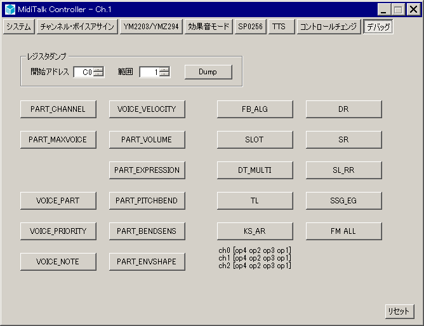Click the PART_MAXVOICE button
This screenshot has height=326, width=424.
(x=58, y=140)
